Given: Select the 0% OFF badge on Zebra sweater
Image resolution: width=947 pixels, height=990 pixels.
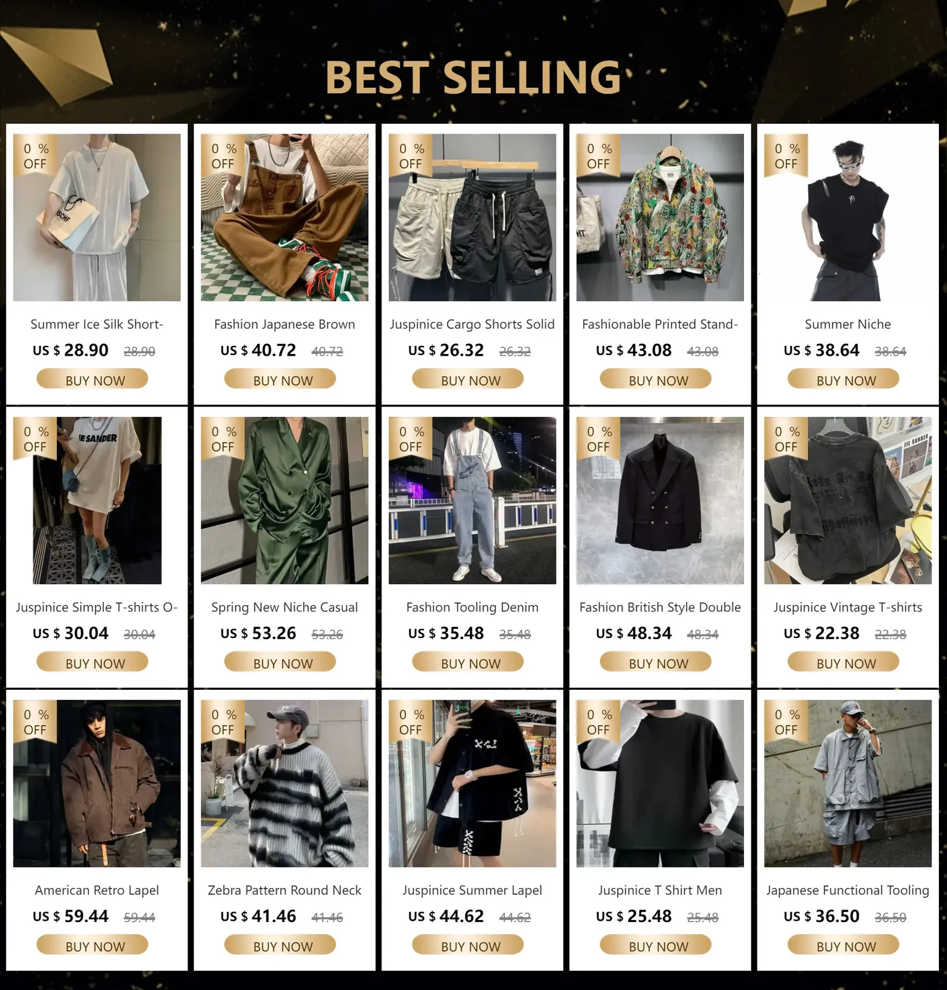Looking at the screenshot, I should point(223,721).
